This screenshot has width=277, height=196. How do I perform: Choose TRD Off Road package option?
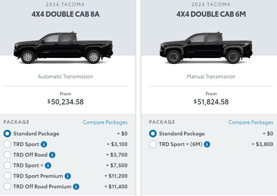[x=7, y=155]
